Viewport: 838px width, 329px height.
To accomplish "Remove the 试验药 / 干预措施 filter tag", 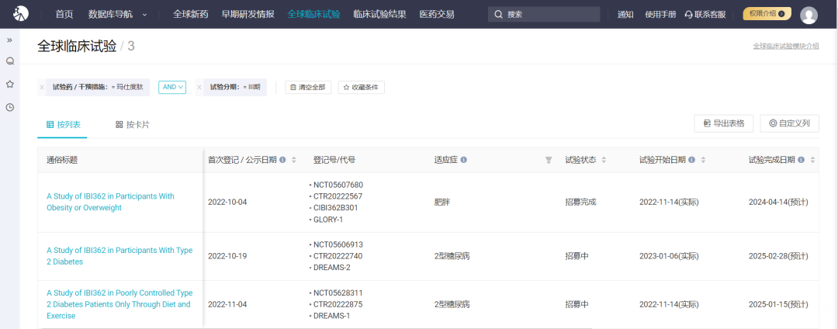I will pos(42,87).
